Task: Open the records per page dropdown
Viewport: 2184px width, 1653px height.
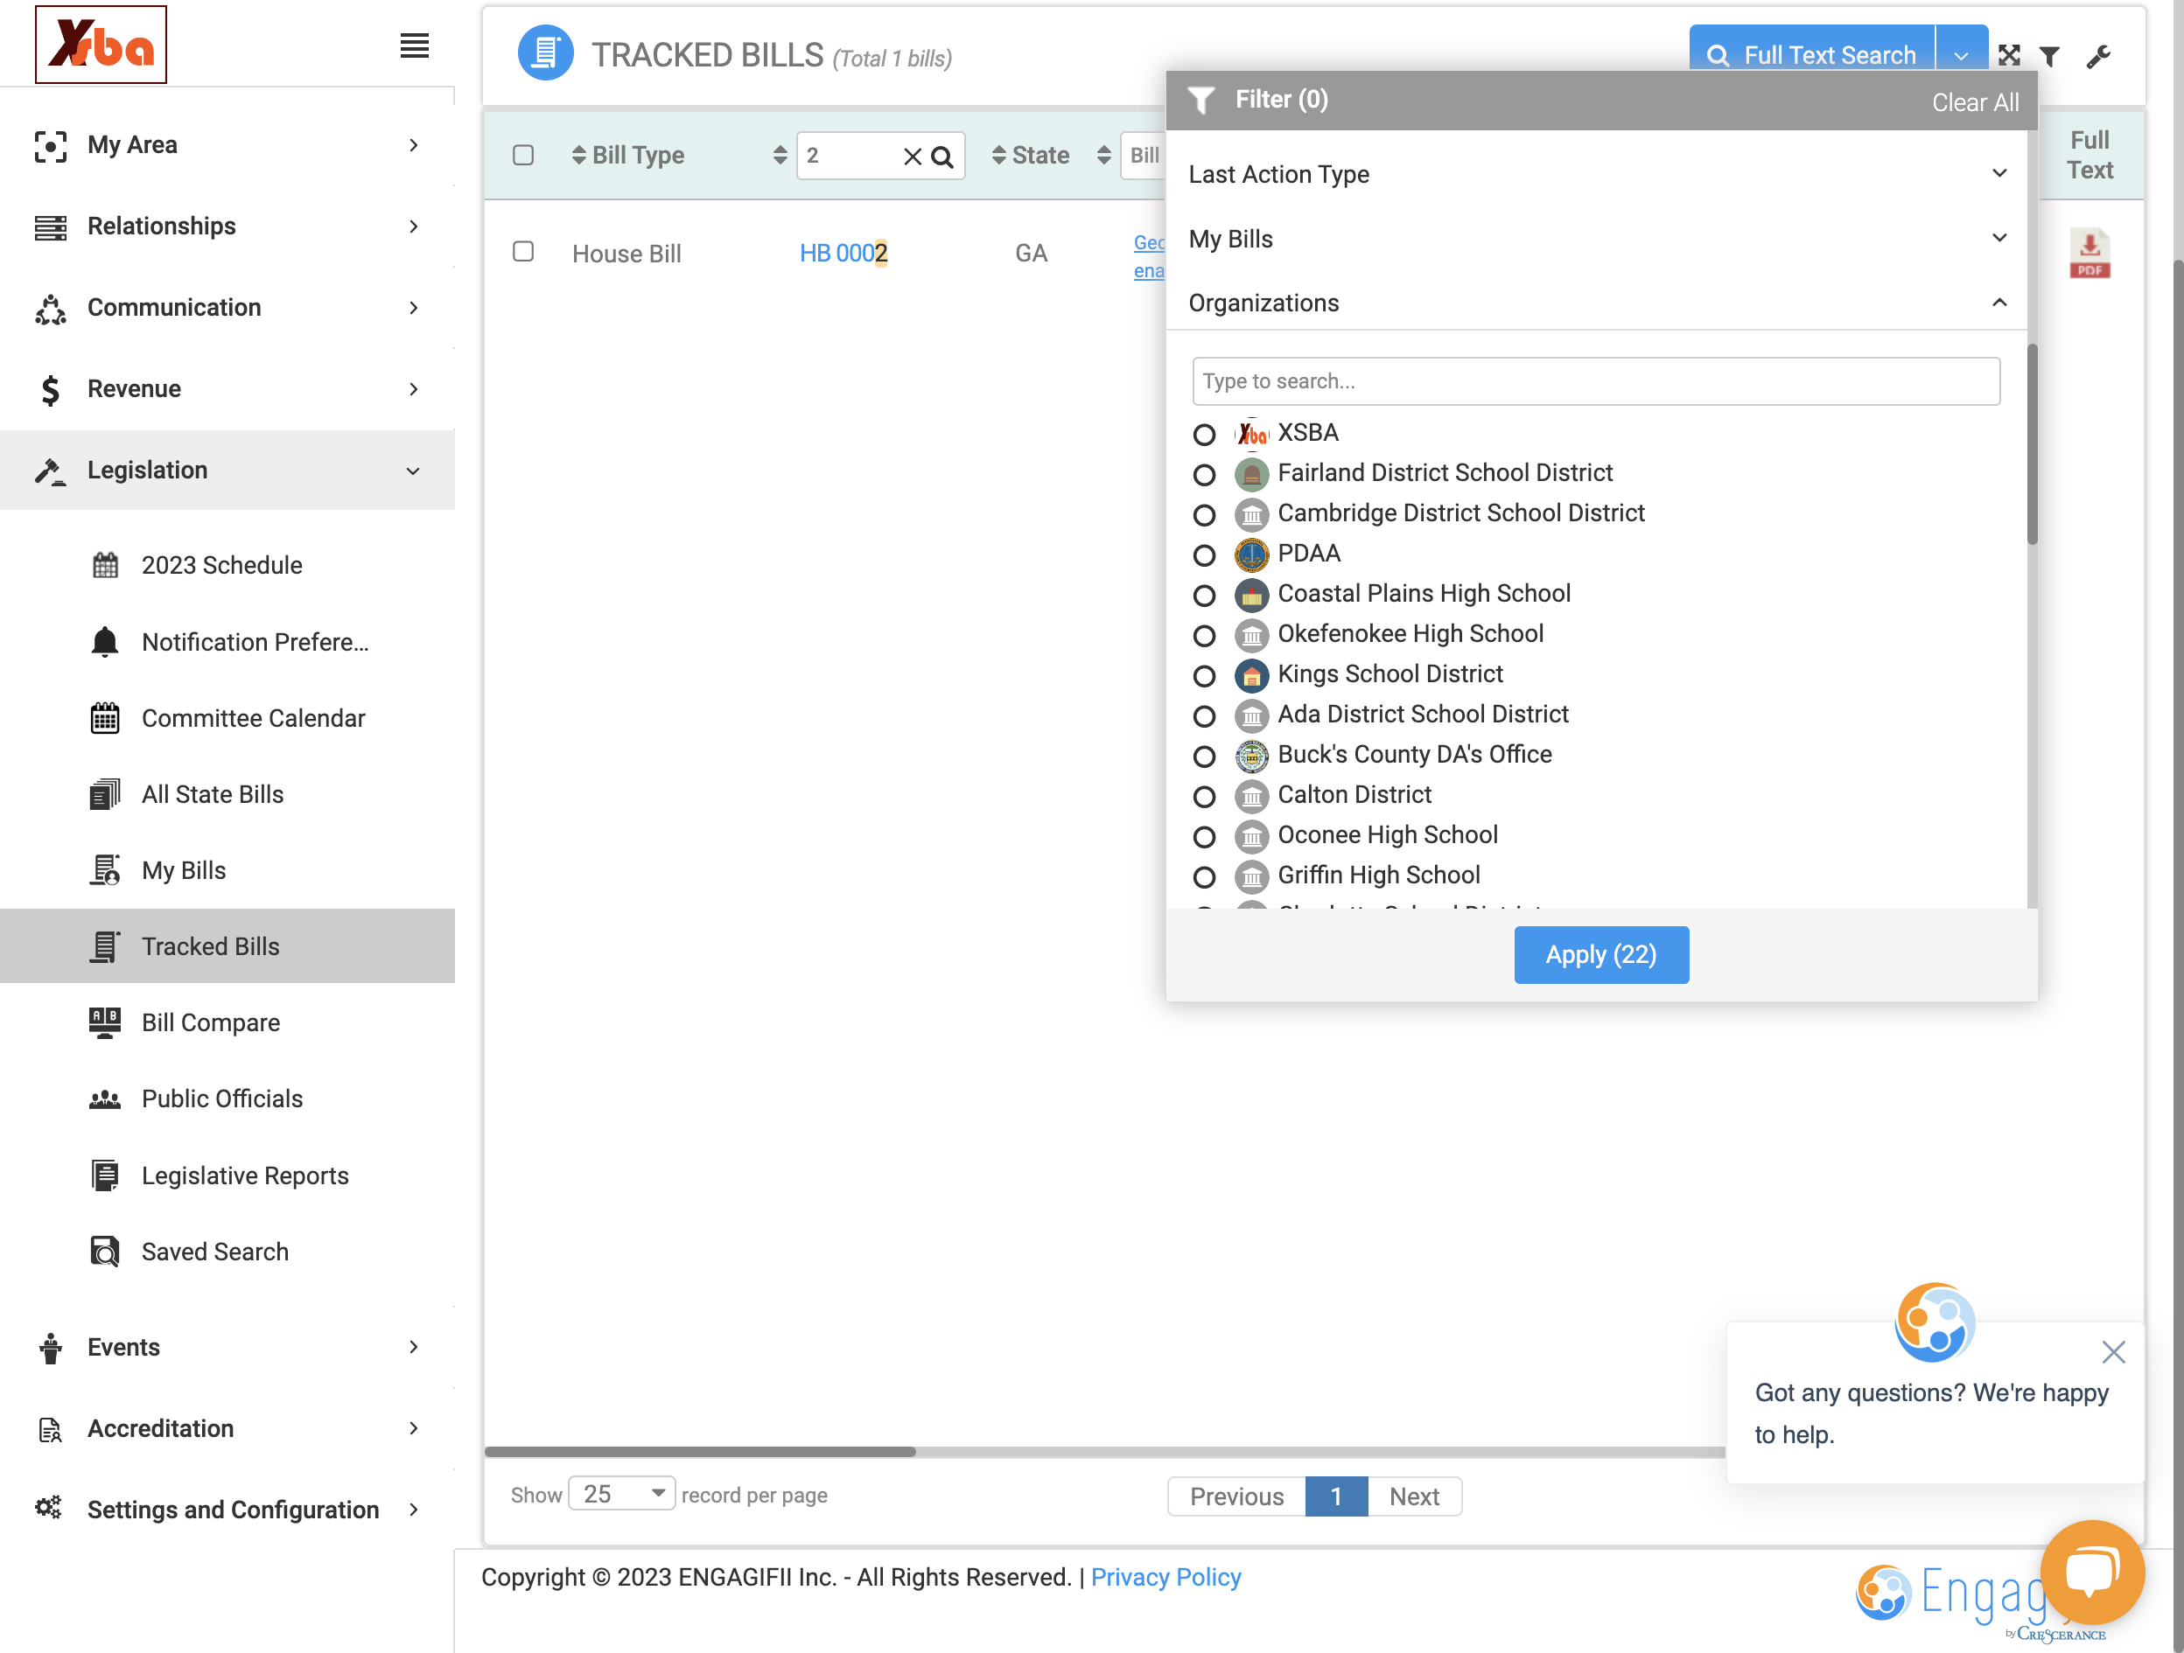Action: point(622,1493)
